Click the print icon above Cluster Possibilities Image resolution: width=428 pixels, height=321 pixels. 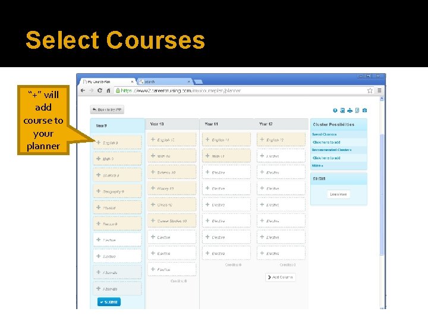point(350,111)
